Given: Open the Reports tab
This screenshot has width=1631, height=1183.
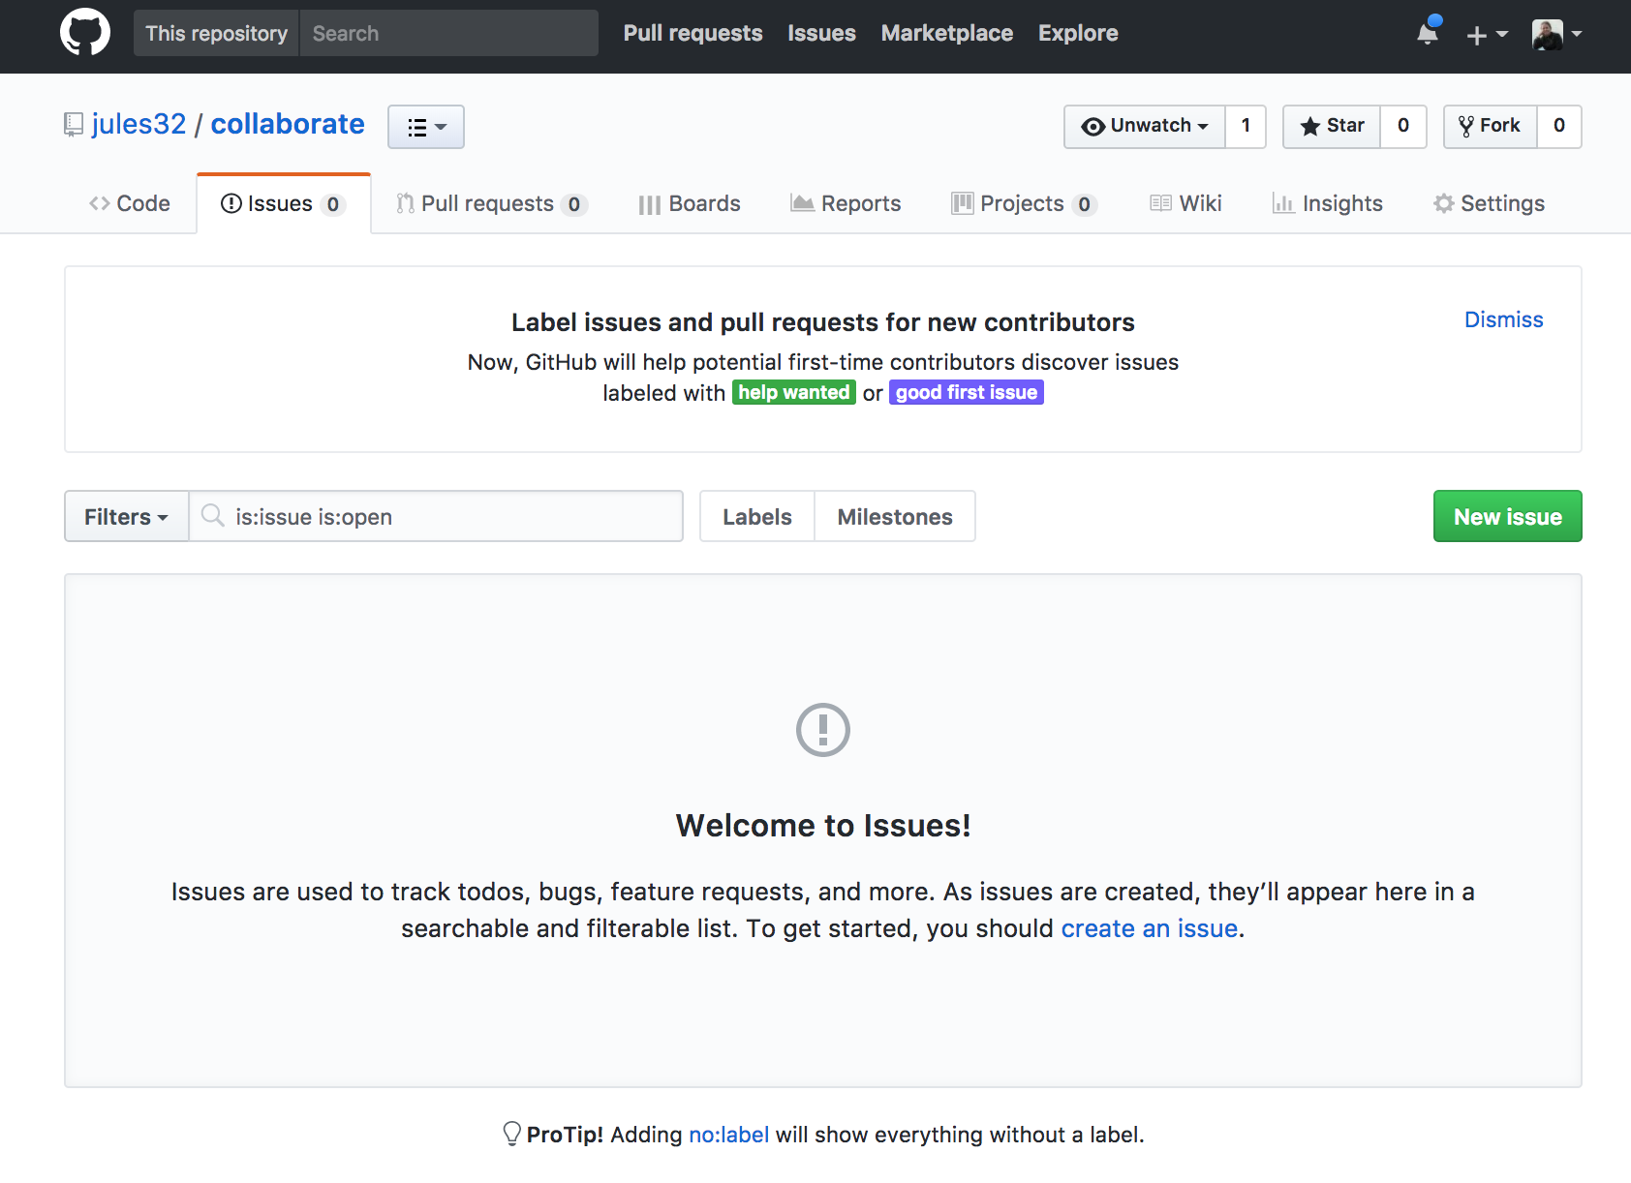Looking at the screenshot, I should coord(846,203).
